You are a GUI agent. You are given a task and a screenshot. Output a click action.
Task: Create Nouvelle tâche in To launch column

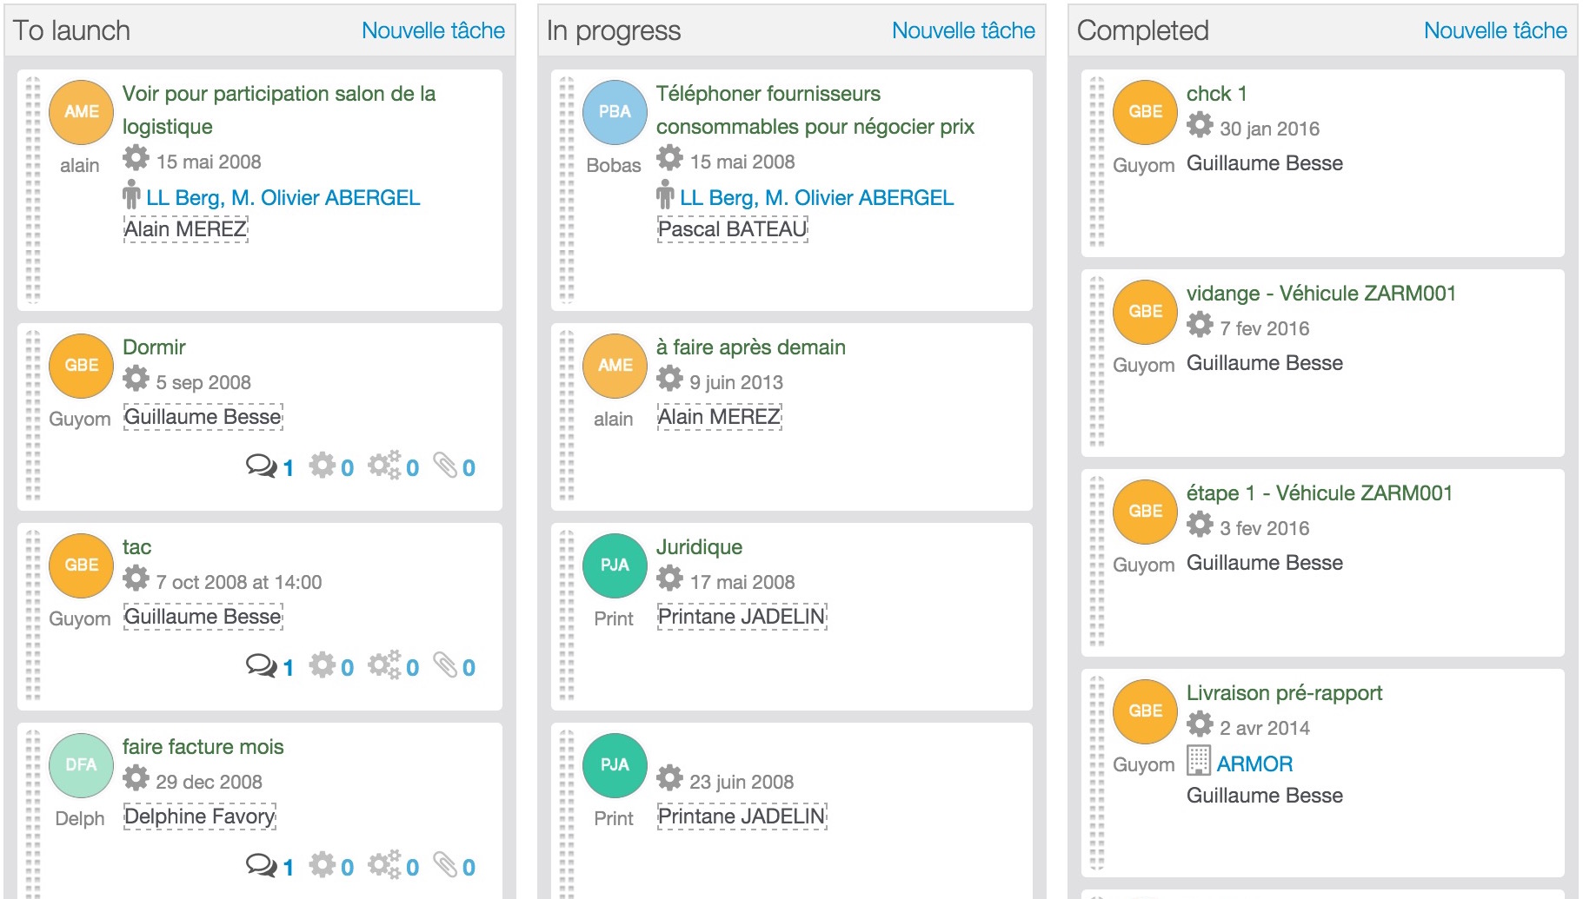pyautogui.click(x=433, y=30)
